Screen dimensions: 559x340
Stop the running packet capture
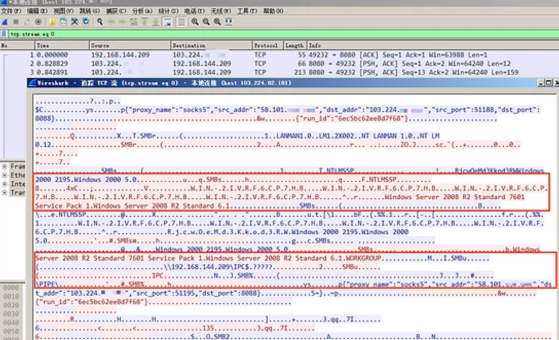click(x=16, y=22)
